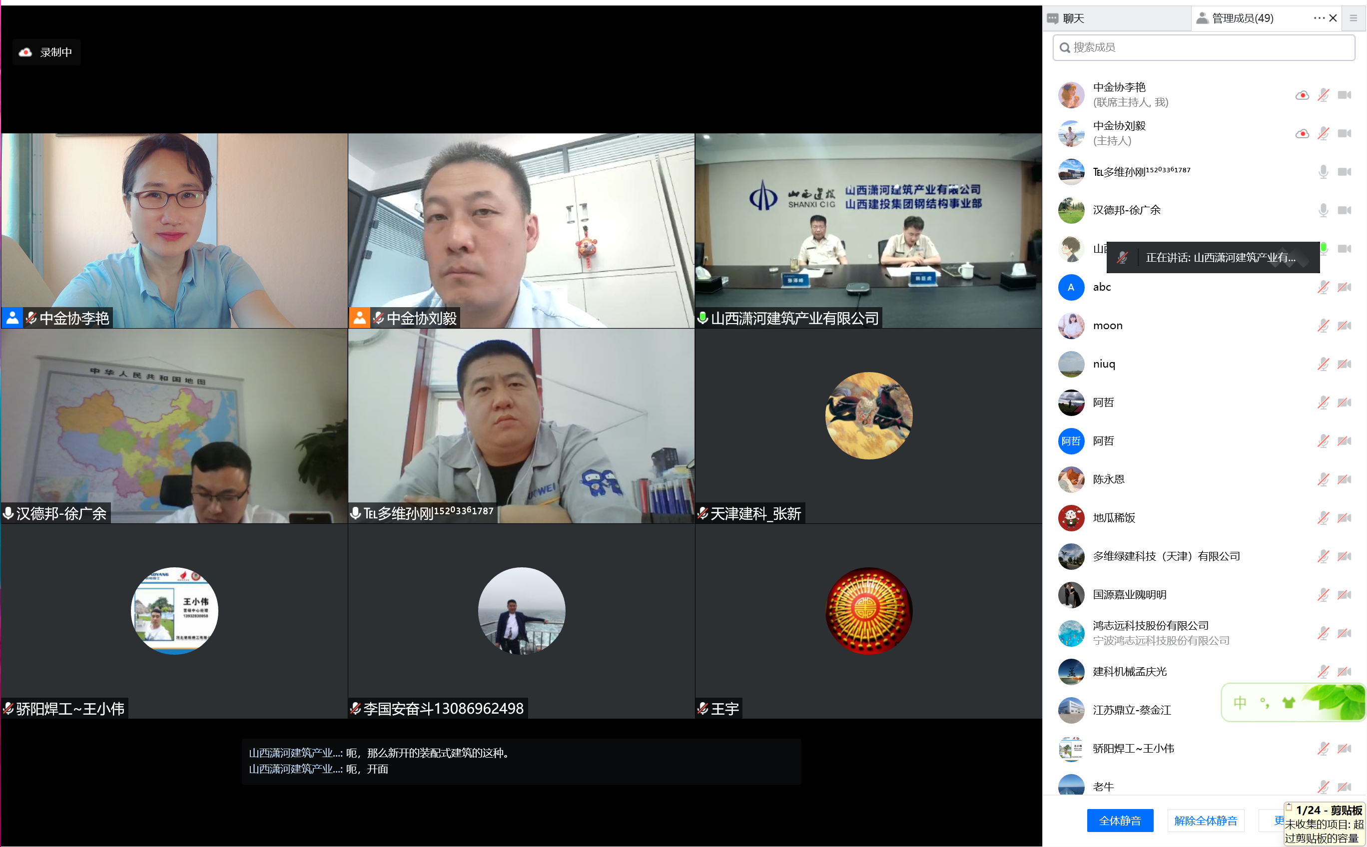This screenshot has height=847, width=1367.
Task: Close the members panel with the X
Action: [x=1334, y=18]
